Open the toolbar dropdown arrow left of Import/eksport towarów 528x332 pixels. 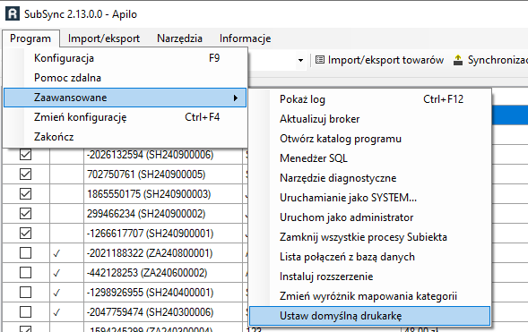(300, 61)
